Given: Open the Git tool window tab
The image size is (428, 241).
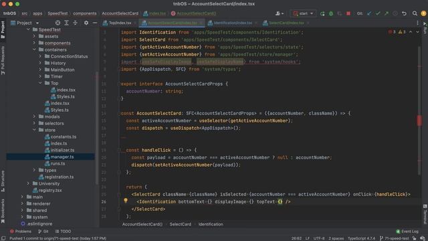Looking at the screenshot, I should [43, 232].
